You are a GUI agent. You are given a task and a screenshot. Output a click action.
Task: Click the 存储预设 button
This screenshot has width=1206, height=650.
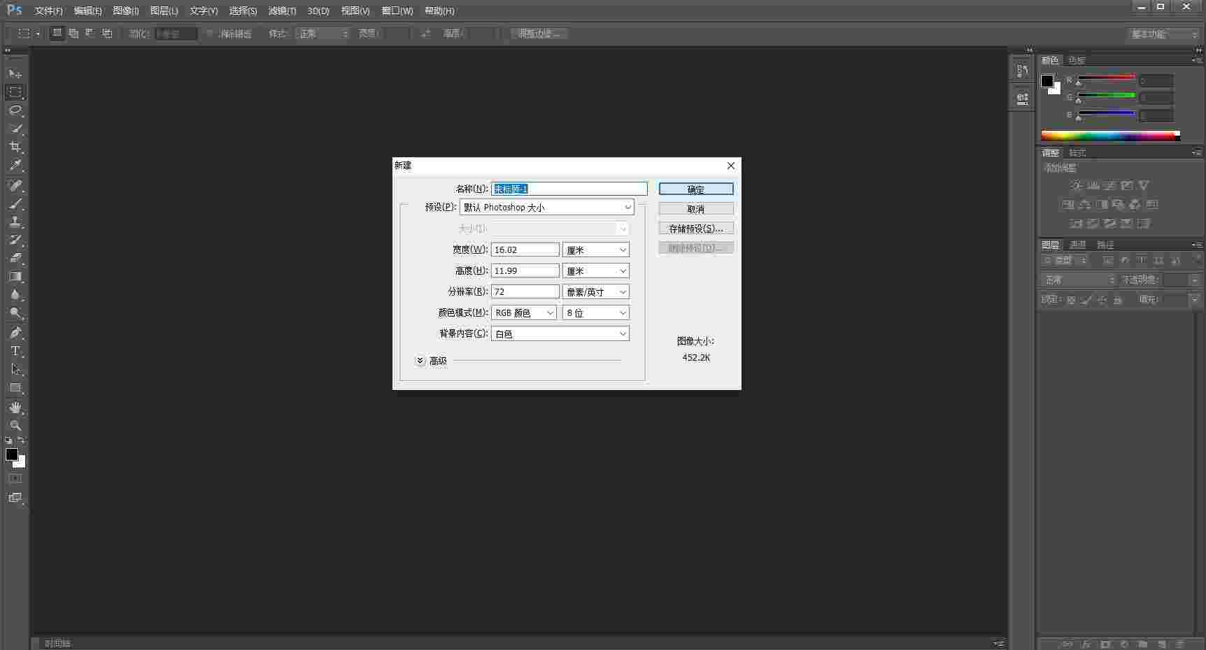(x=695, y=228)
